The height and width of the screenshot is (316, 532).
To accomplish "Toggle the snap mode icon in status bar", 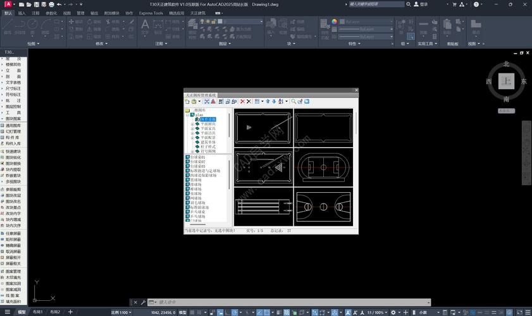I will pyautogui.click(x=199, y=312).
